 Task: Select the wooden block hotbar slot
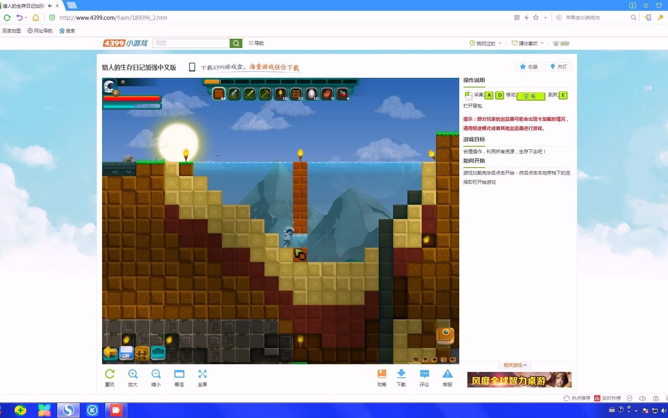click(219, 94)
